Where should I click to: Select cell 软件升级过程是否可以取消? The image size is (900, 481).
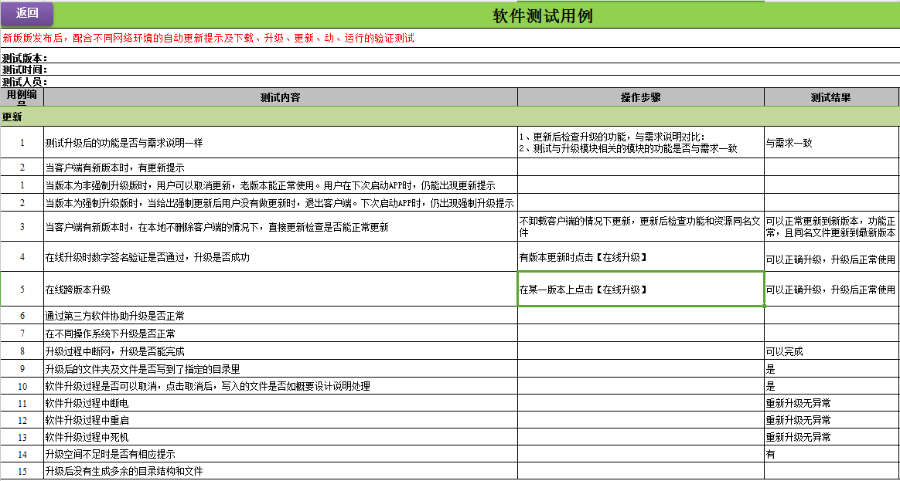pos(281,386)
